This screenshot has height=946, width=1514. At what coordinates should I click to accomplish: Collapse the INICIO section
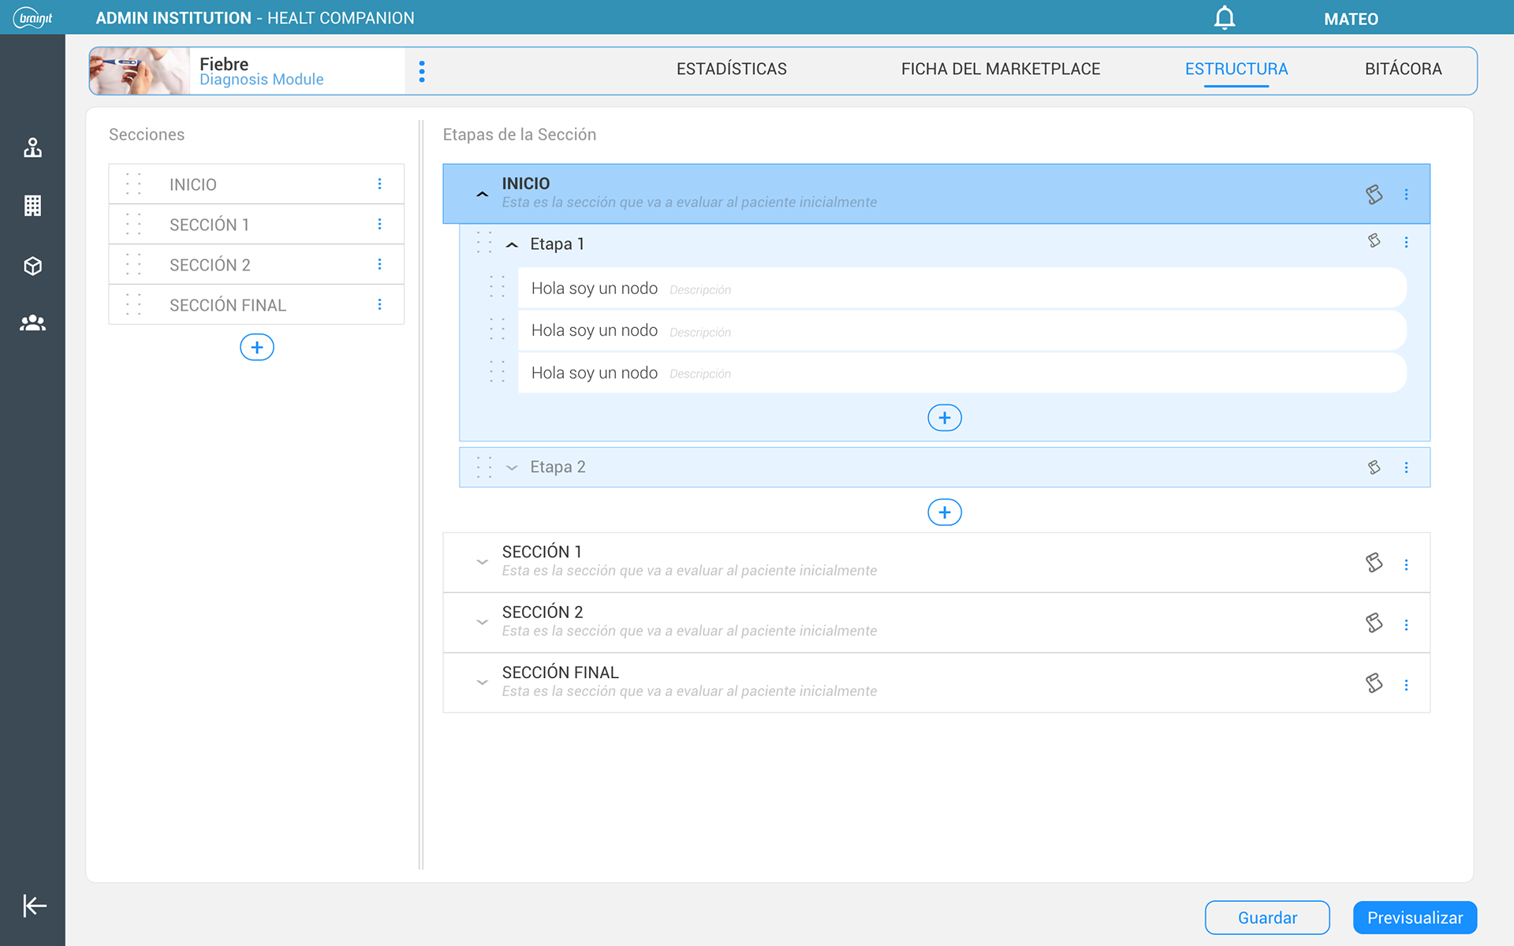482,194
